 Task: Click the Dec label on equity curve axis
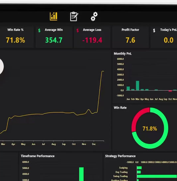[x=94, y=144]
